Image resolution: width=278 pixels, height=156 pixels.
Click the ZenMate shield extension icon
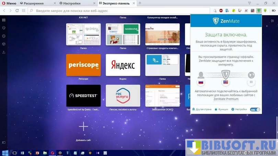point(258,11)
